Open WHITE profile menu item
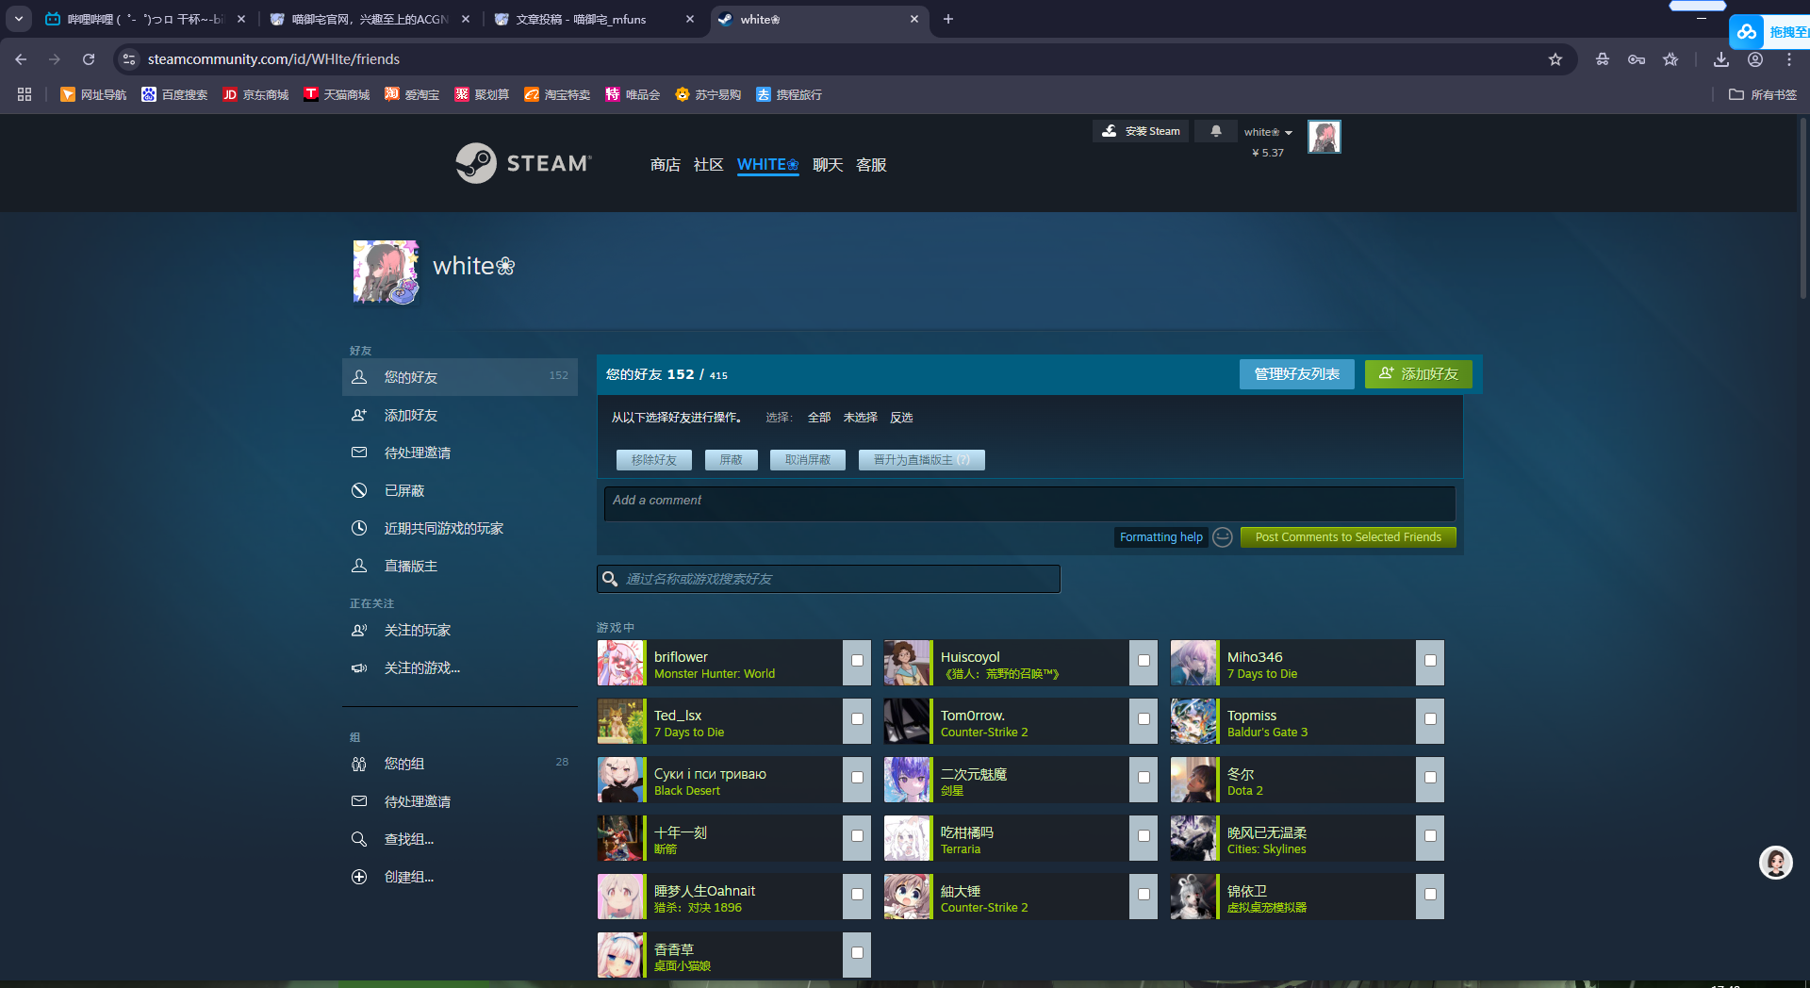1810x988 pixels. pyautogui.click(x=767, y=165)
